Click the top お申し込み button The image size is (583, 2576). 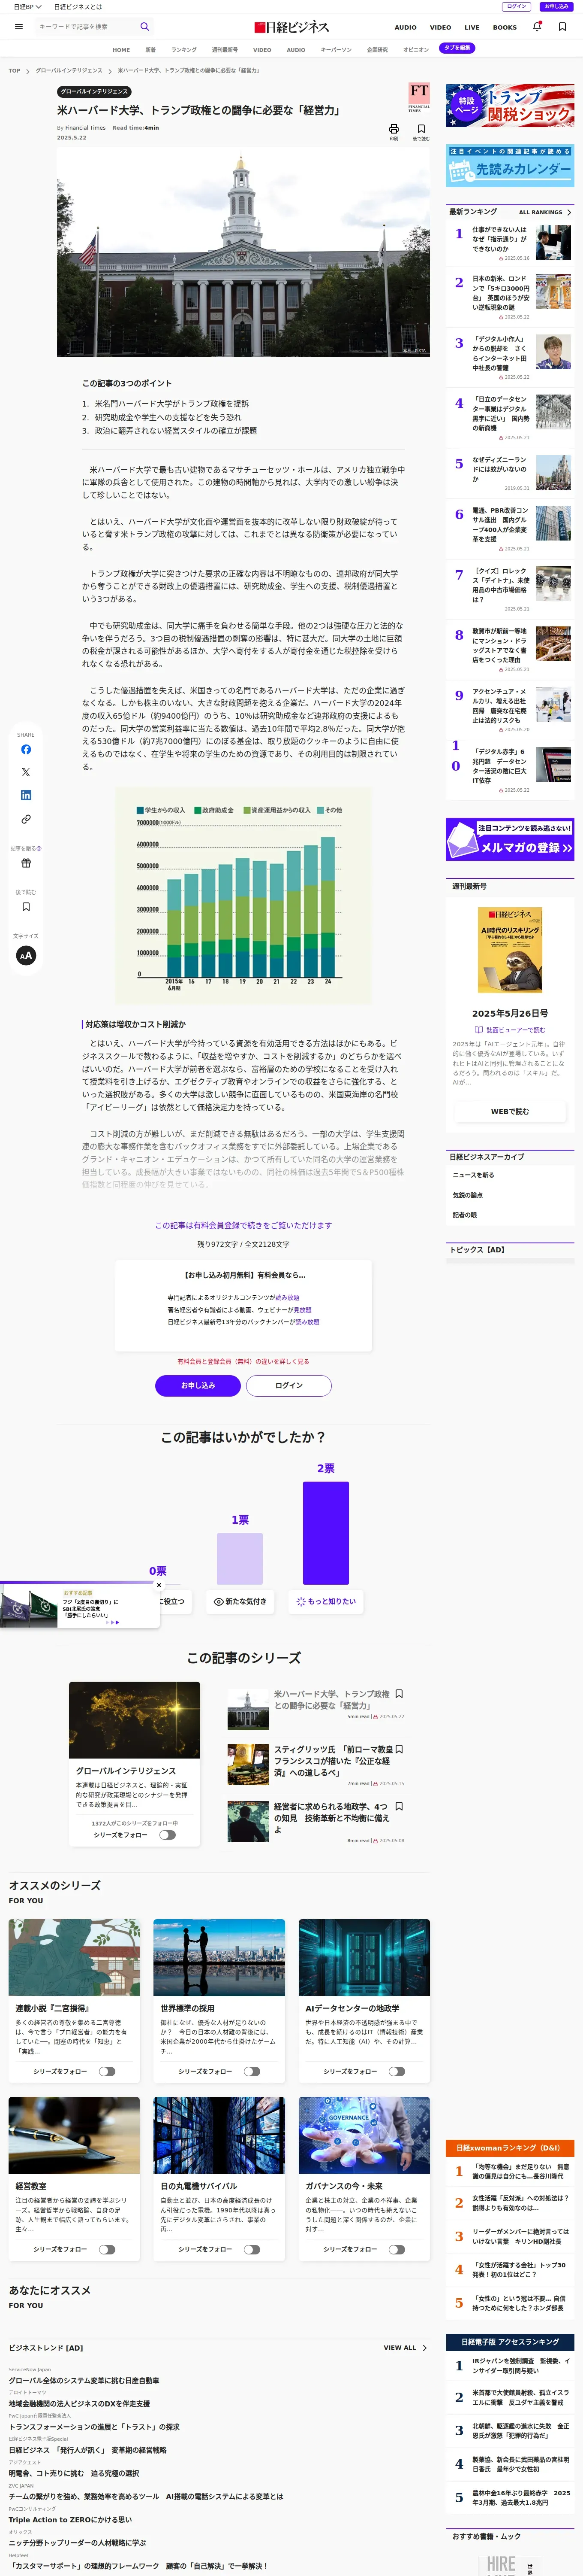(556, 6)
